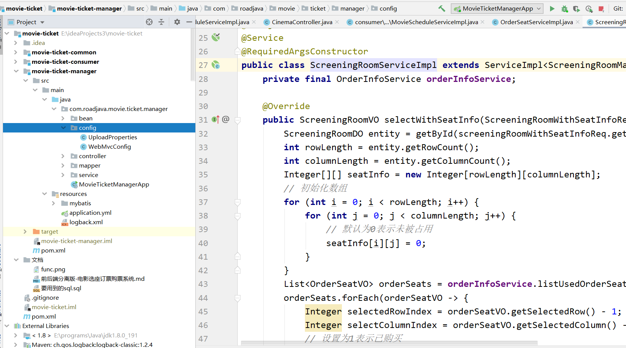Open logback.xml file

pos(86,222)
